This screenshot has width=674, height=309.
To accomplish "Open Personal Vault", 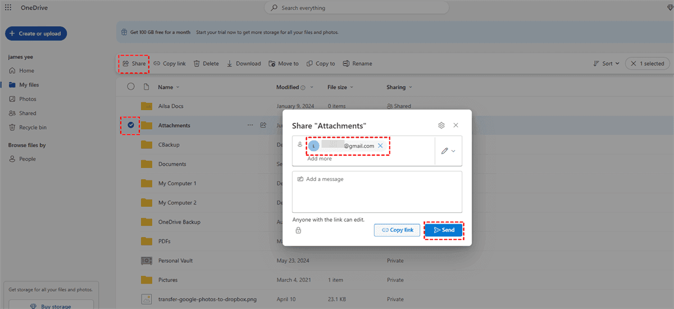I will 175,261.
